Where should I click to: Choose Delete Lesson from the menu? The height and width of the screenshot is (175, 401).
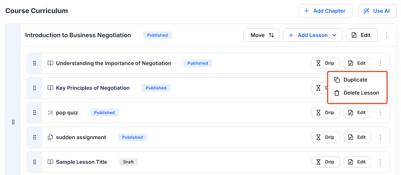click(357, 93)
